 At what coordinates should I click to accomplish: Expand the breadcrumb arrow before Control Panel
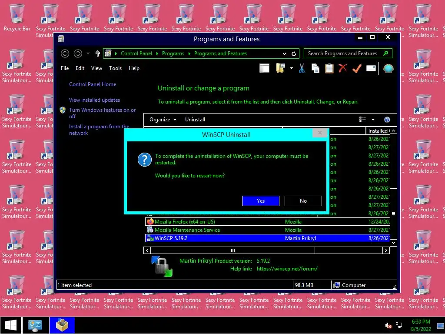coord(116,53)
